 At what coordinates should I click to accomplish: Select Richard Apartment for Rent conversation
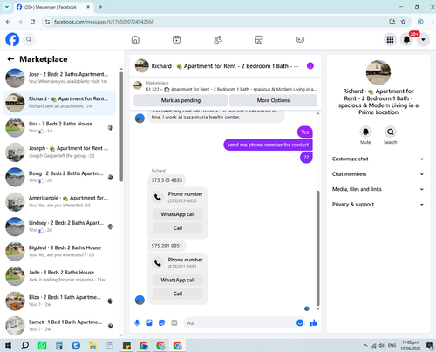tap(59, 103)
